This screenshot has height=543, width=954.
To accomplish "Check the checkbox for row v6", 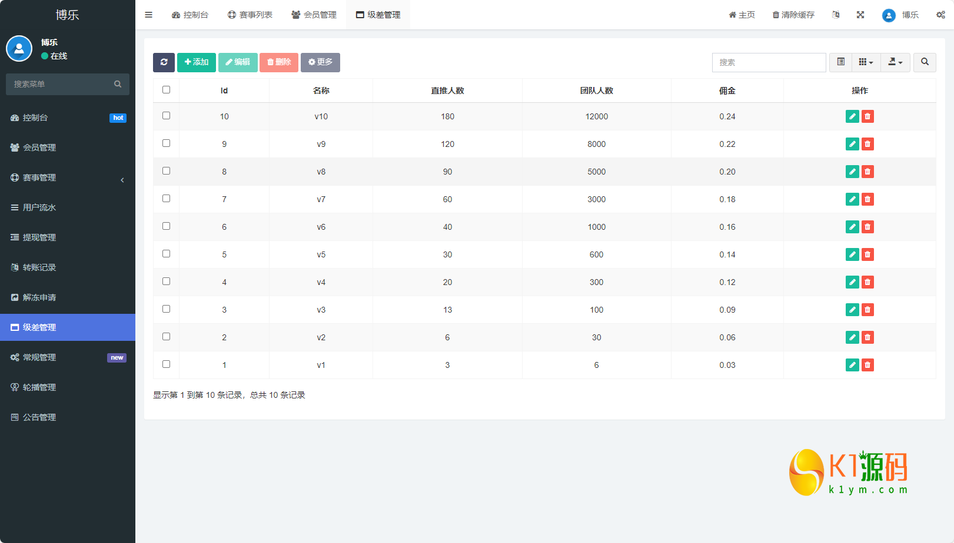I will (x=166, y=226).
